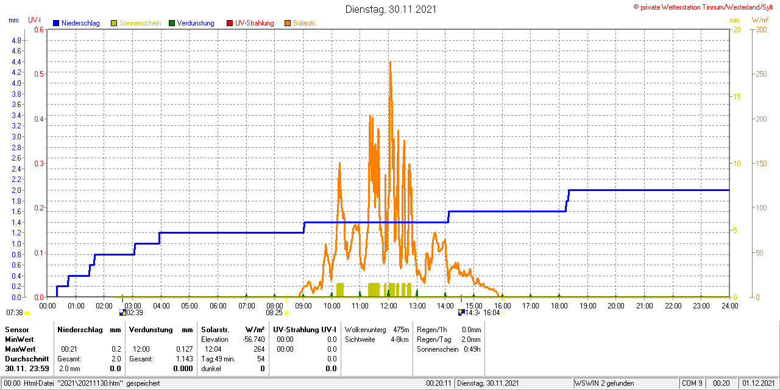This screenshot has height=390, width=780.
Task: Click the chart title Dienstag, 30.11.2021
Action: (391, 9)
